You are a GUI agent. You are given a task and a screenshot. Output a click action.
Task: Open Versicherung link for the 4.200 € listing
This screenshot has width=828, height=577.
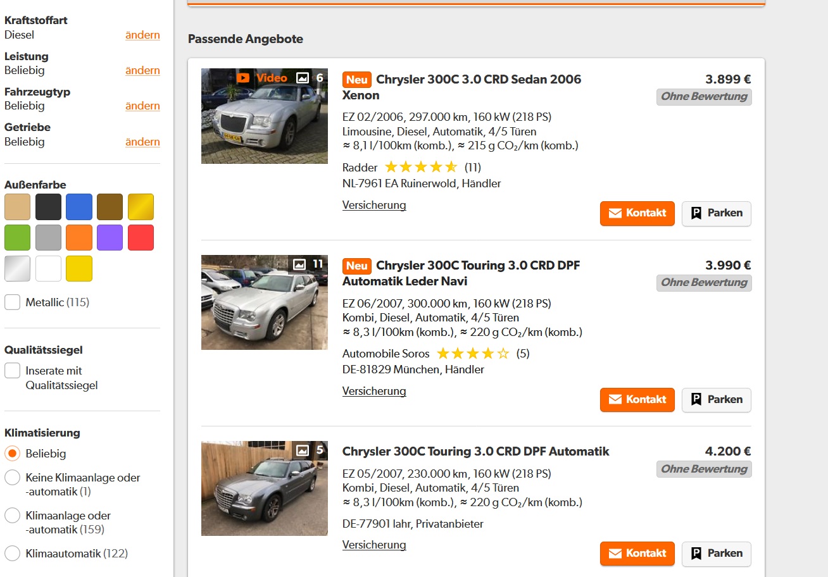[x=374, y=545]
